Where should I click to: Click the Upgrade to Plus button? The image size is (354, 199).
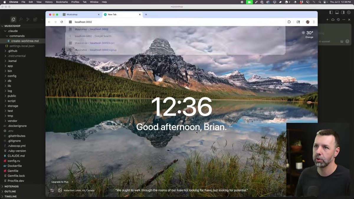coord(60,182)
